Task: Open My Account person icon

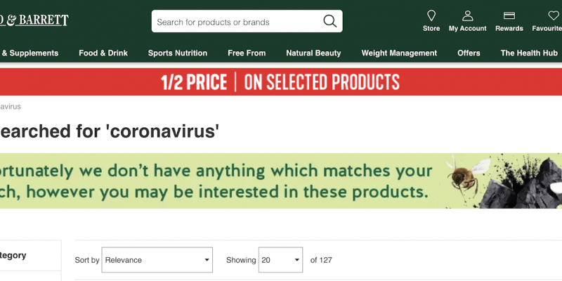Action: tap(467, 15)
